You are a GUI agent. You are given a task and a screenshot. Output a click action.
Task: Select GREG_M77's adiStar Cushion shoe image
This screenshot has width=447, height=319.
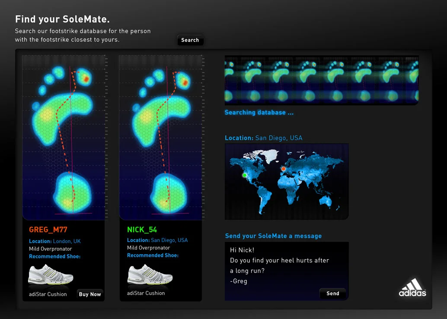tap(51, 274)
